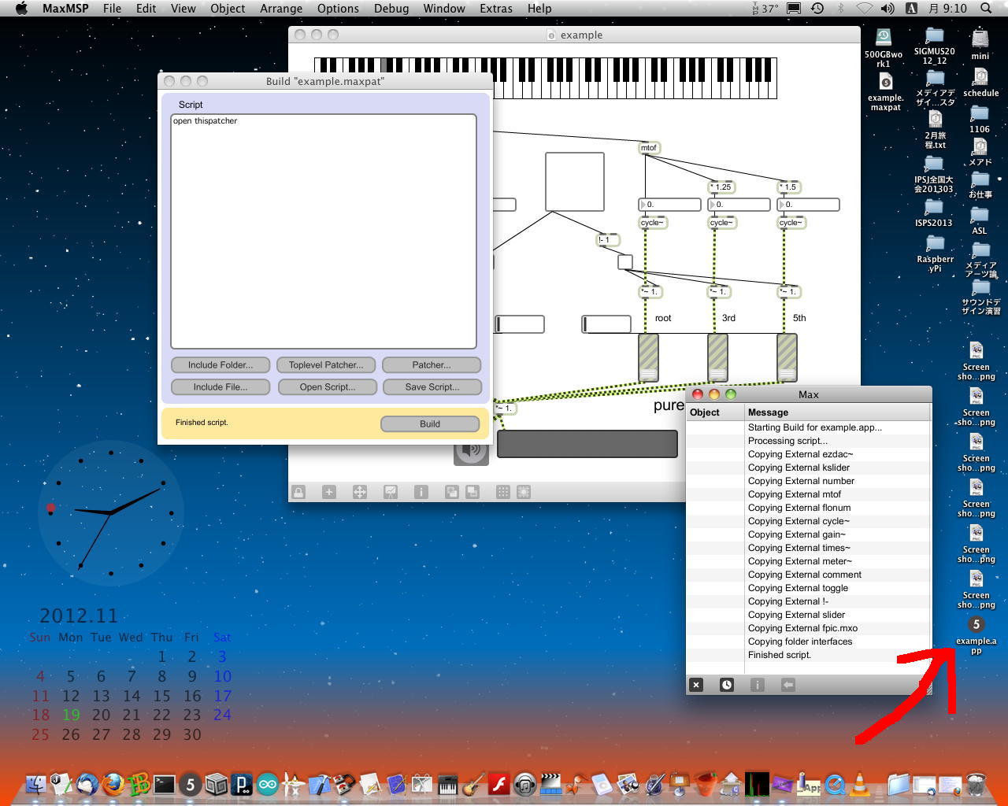Viewport: 1008px width, 806px height.
Task: Open example.app on the desktop
Action: point(976,626)
